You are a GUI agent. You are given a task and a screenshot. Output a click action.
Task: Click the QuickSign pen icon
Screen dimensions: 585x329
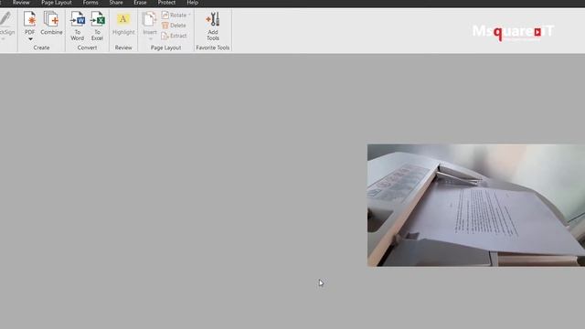[5, 18]
